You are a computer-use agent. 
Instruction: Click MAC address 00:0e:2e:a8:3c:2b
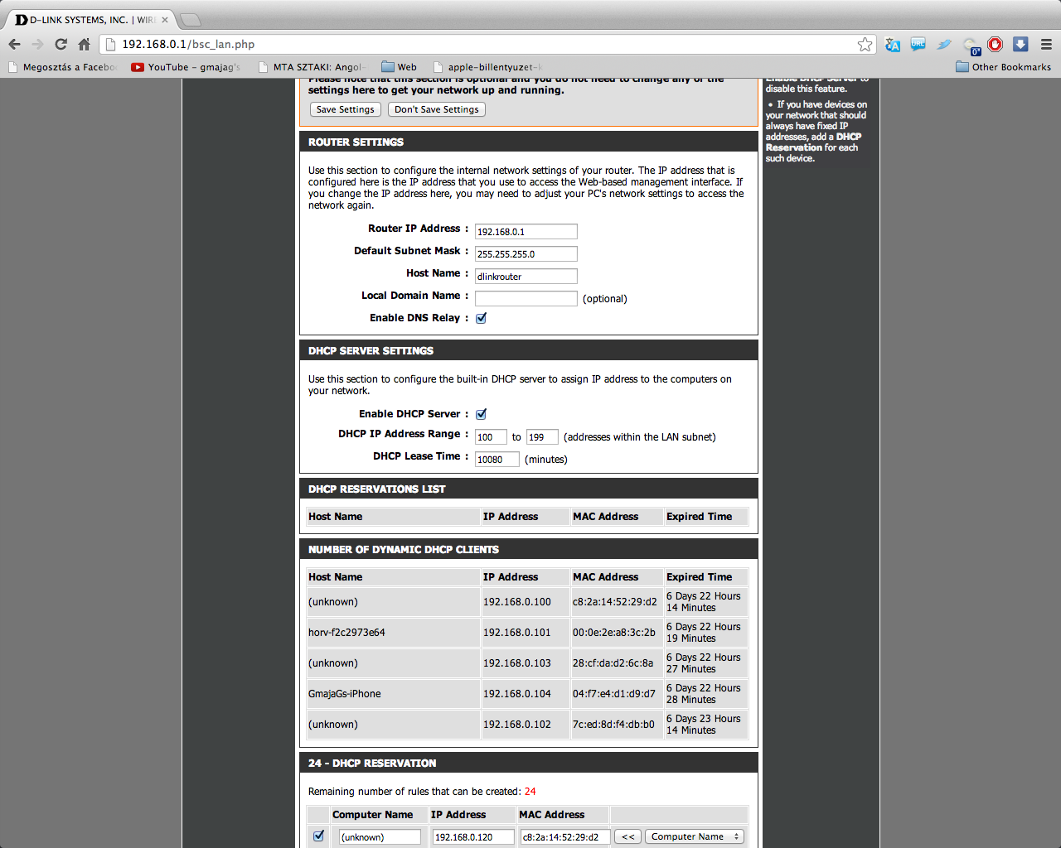point(614,633)
